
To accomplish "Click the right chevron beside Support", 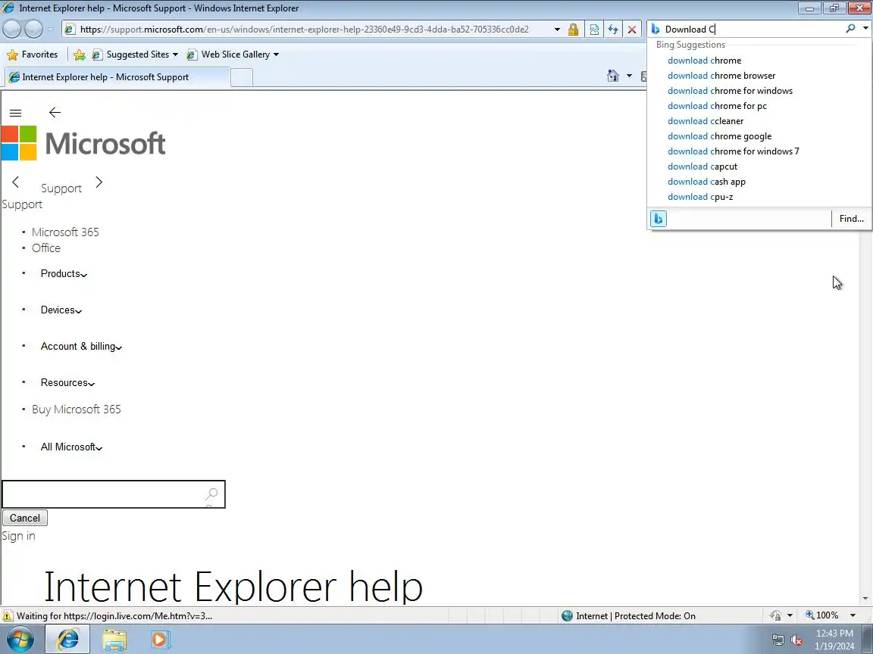I will pyautogui.click(x=99, y=182).
